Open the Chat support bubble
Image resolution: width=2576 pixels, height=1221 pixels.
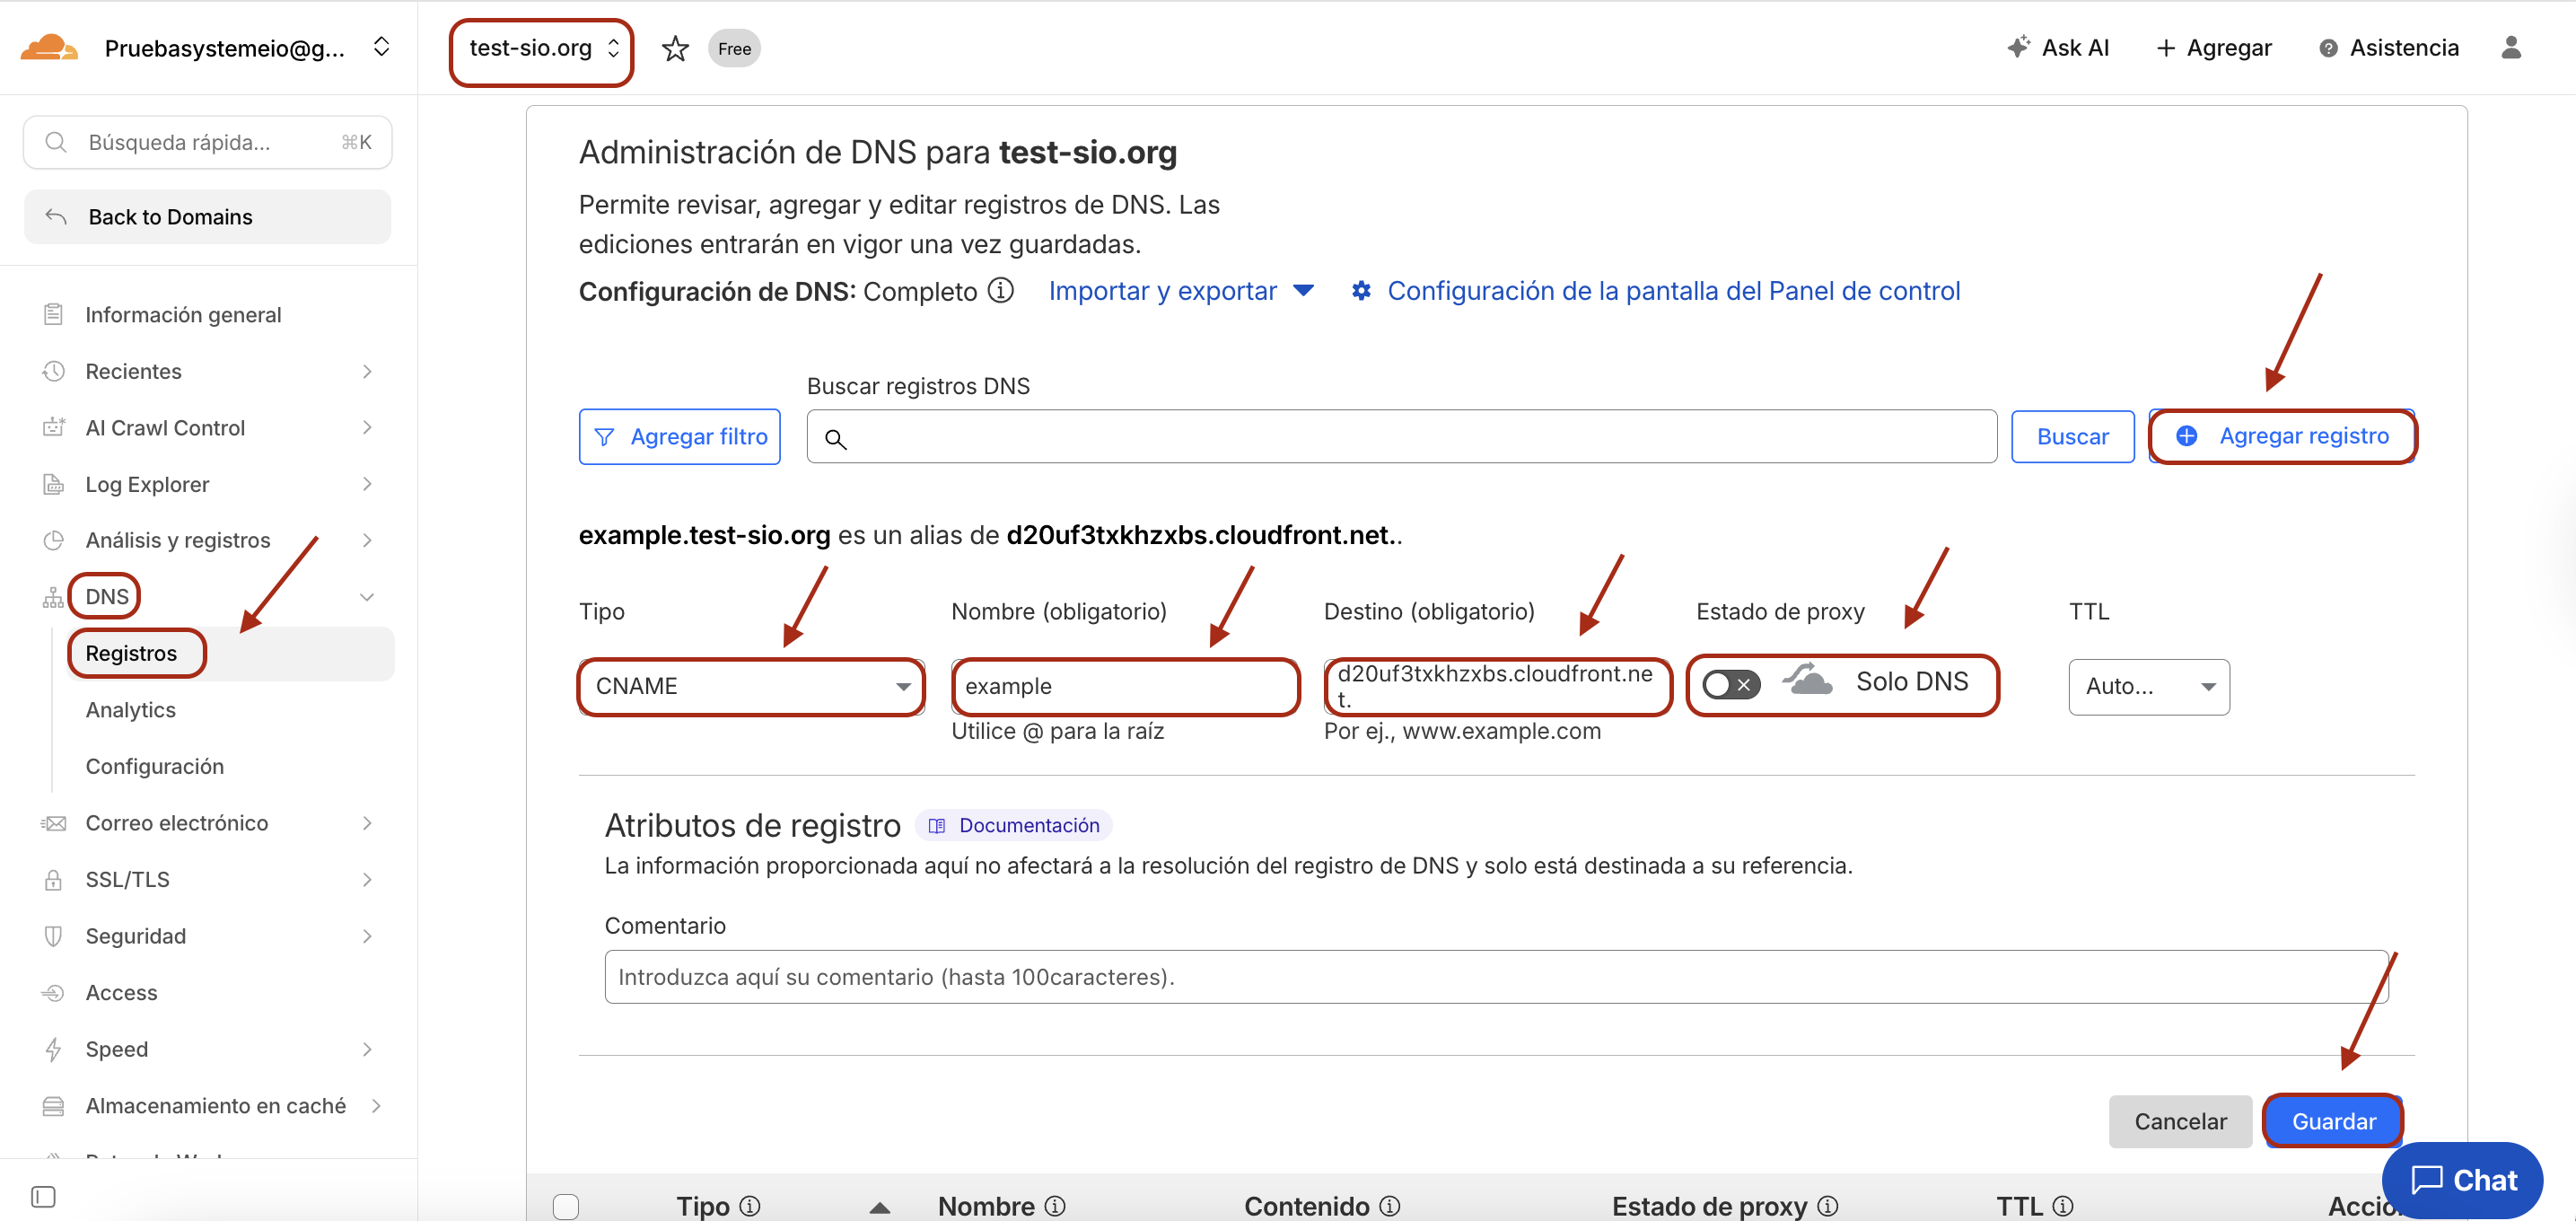click(x=2463, y=1180)
